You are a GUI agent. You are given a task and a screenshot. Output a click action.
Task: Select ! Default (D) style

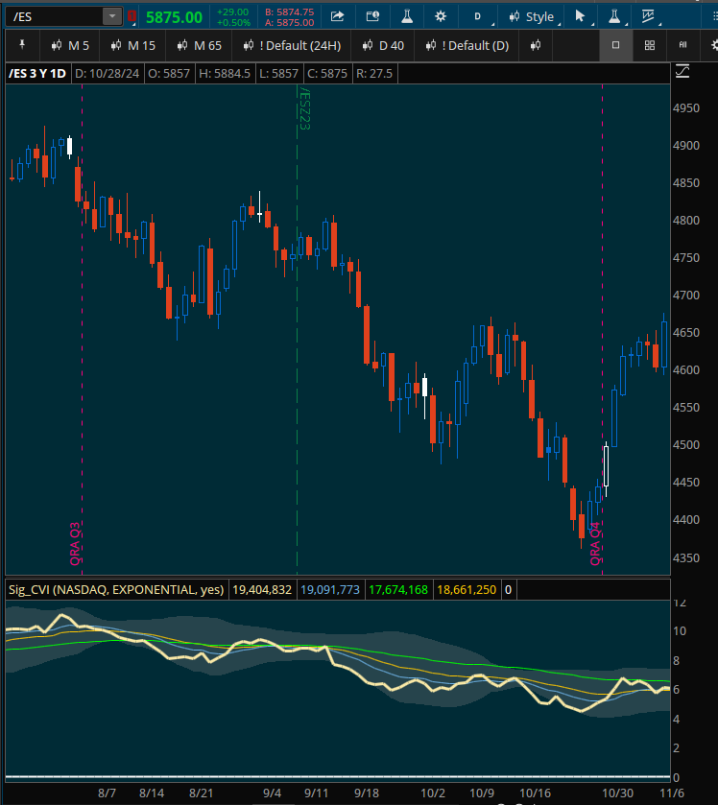[467, 46]
